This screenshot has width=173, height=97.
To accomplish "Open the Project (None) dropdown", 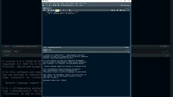I will point(126,5).
